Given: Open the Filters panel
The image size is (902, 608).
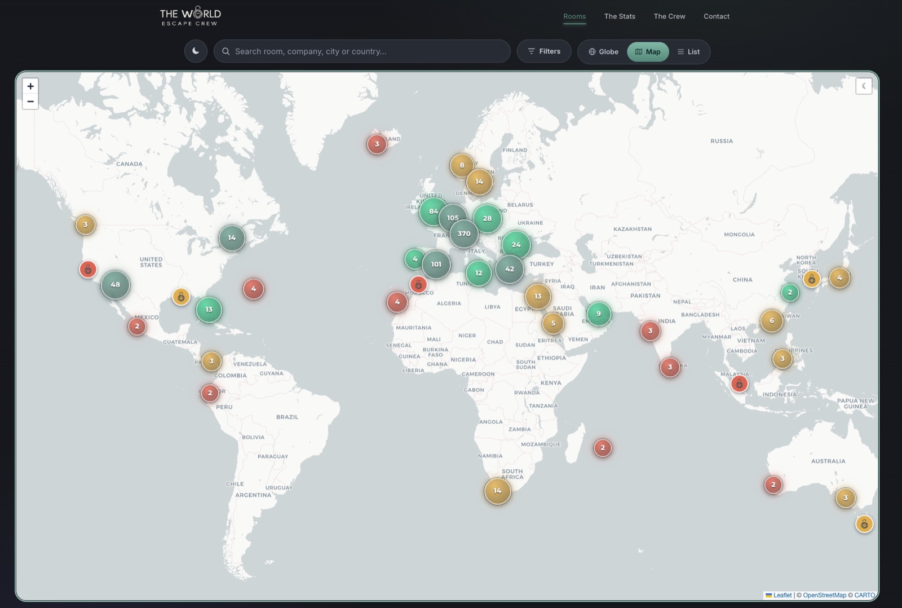Looking at the screenshot, I should (x=544, y=51).
